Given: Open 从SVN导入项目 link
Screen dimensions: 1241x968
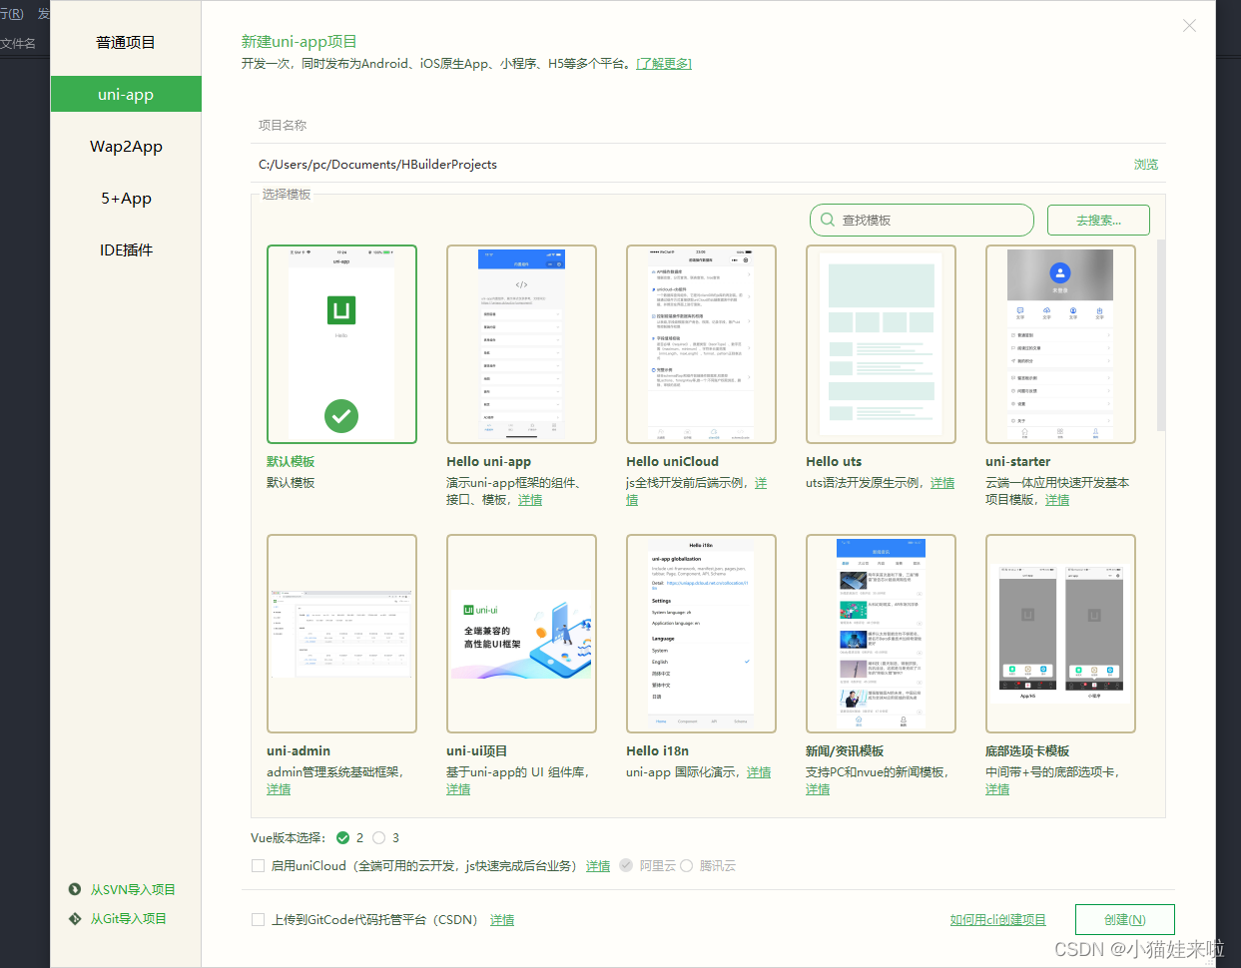Looking at the screenshot, I should (x=133, y=889).
